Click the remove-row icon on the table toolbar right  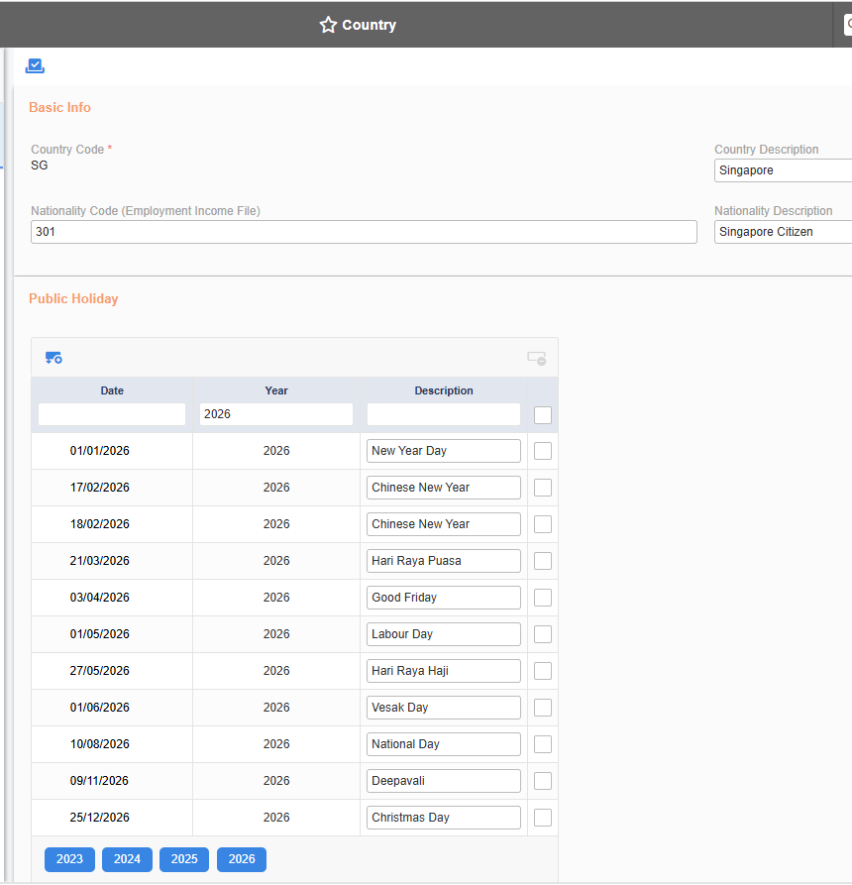point(536,359)
